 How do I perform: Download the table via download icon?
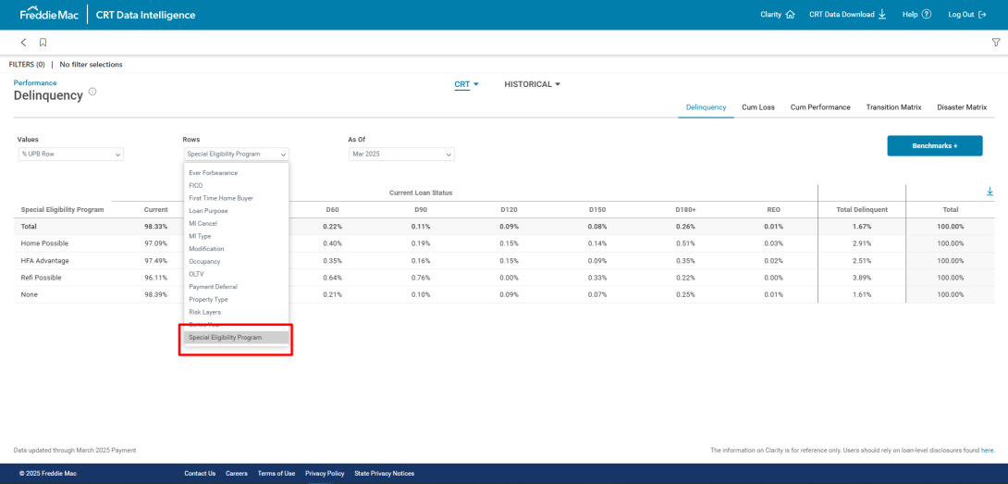pyautogui.click(x=990, y=192)
